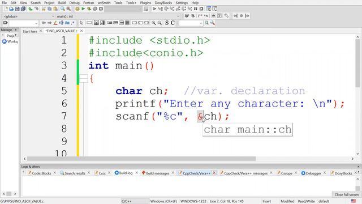Open the build target dropdown
Viewport: 362px width, 204px height.
140,9
